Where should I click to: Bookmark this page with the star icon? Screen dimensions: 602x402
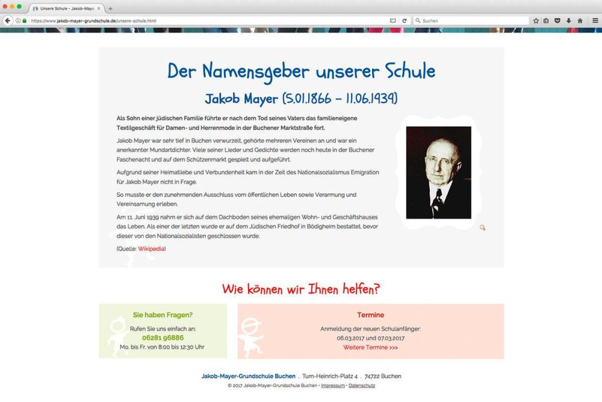click(x=536, y=20)
